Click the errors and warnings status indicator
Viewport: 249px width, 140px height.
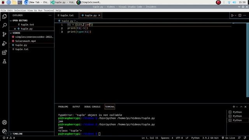(9, 138)
